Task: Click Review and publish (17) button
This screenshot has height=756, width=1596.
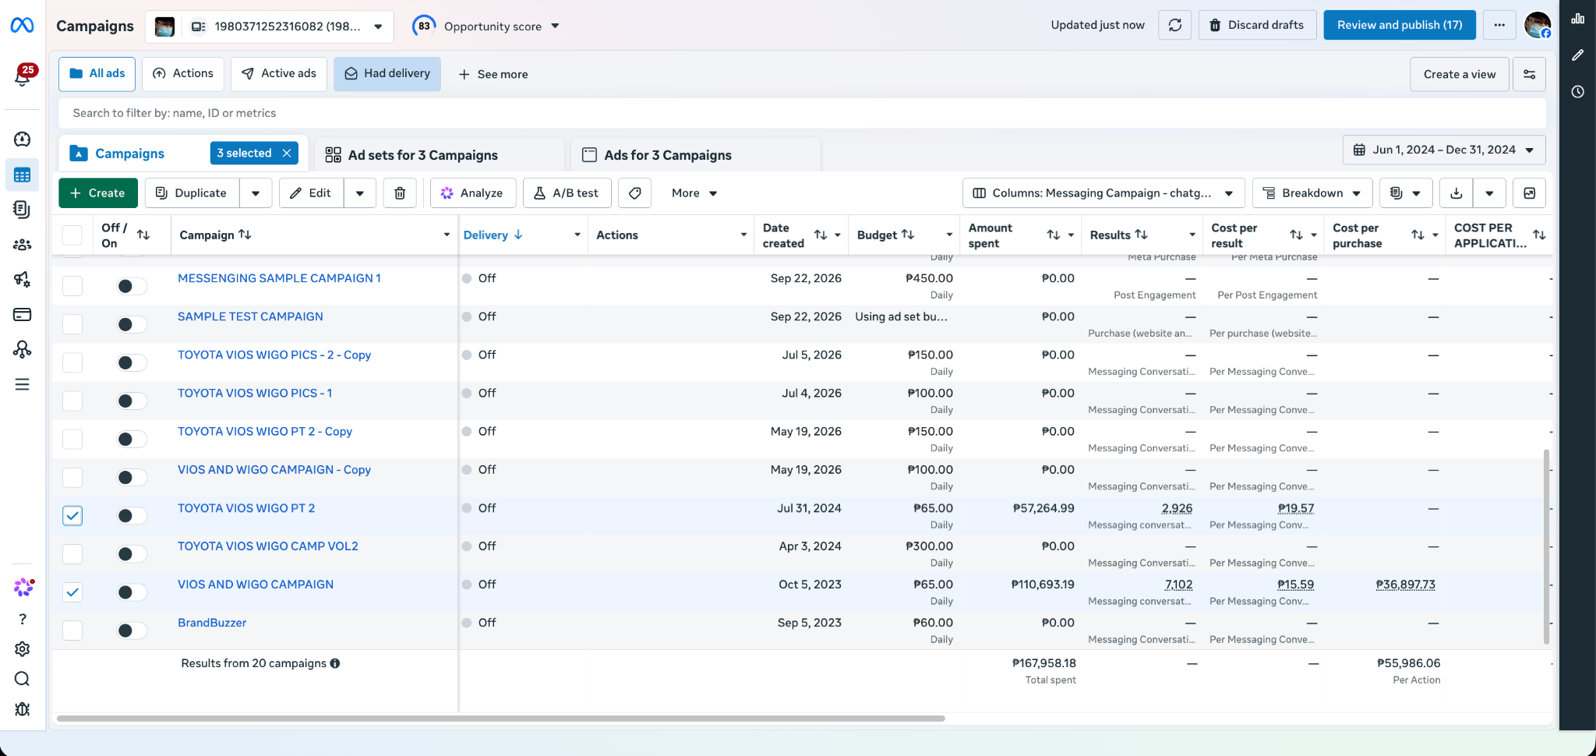Action: tap(1400, 25)
